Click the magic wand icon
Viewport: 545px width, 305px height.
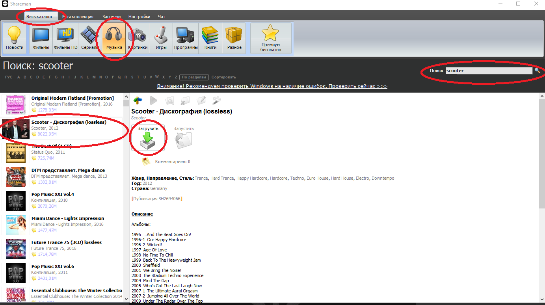coord(217,100)
